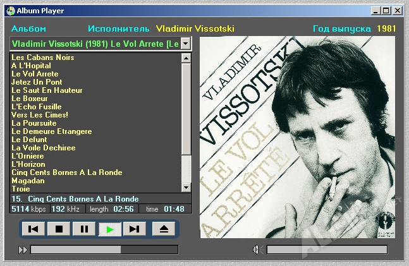Click the Vissotski album cover image
This screenshot has width=409, height=266.
tap(297, 137)
